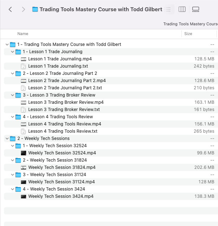The height and width of the screenshot is (226, 218).
Task: Click document icon of Lesson 1 Trade Journaling.txt
Action: [24, 66]
